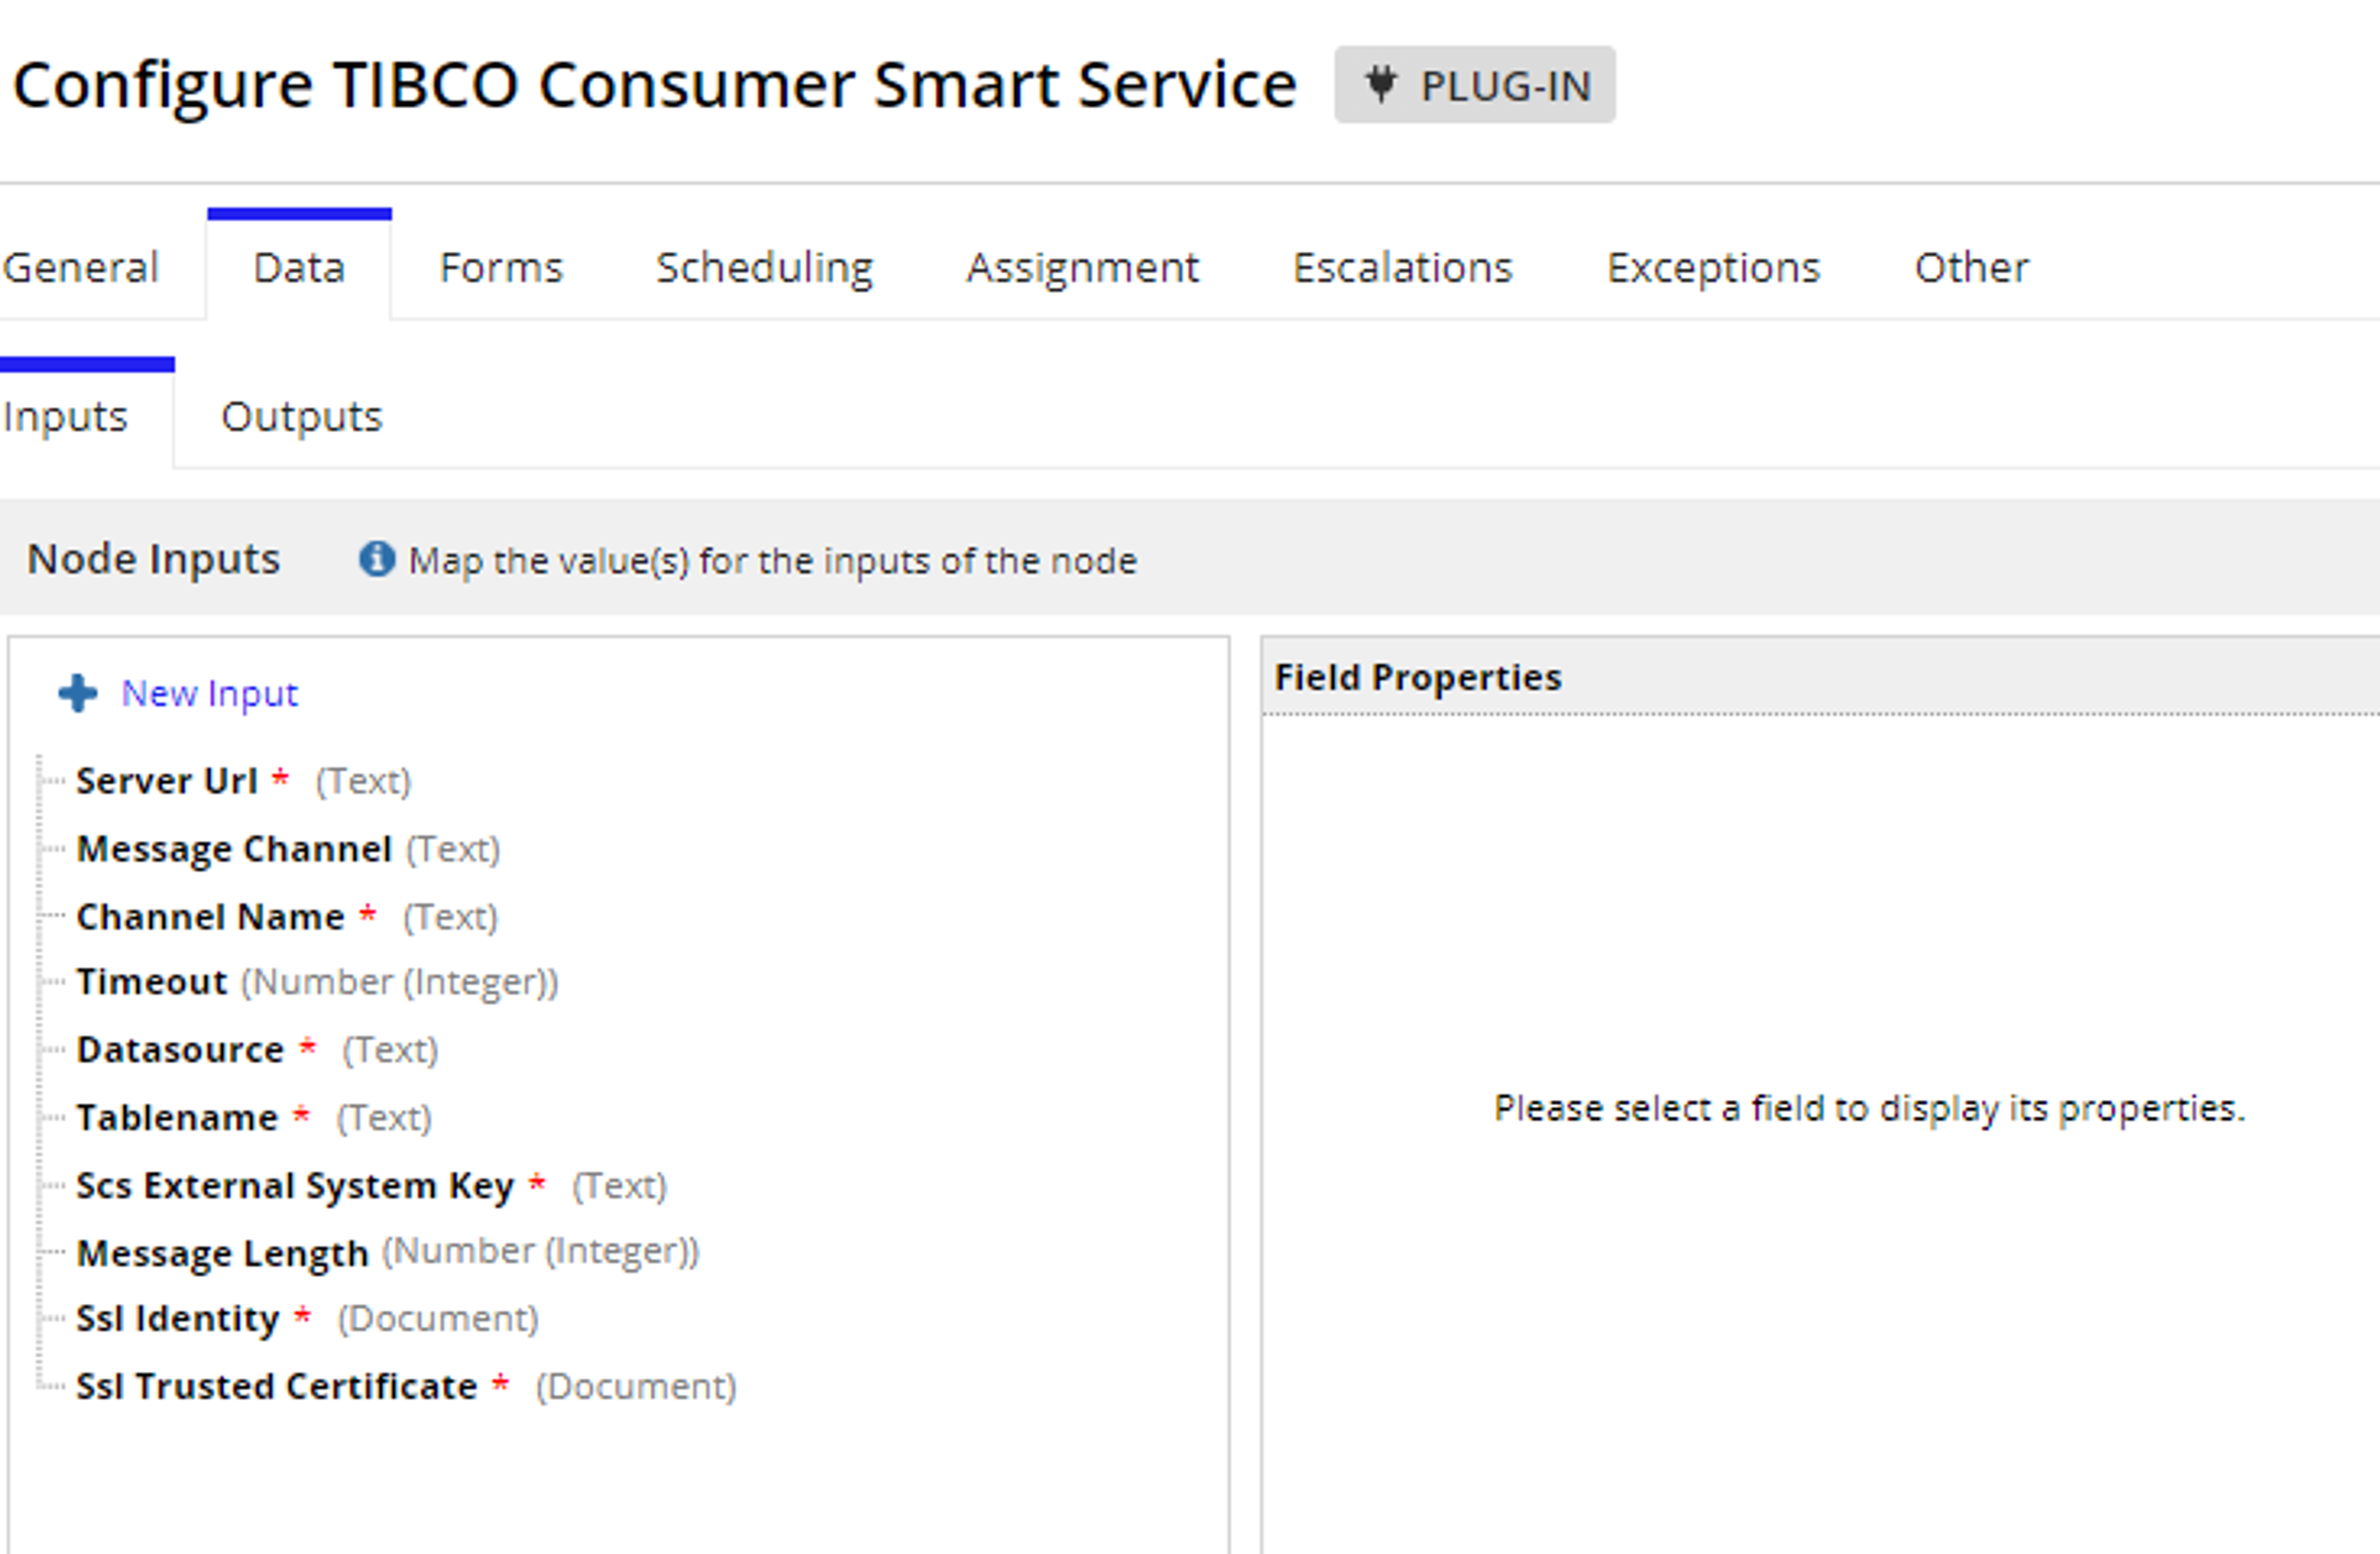Click 'Please select a field' message
2380x1554 pixels.
point(1869,1108)
